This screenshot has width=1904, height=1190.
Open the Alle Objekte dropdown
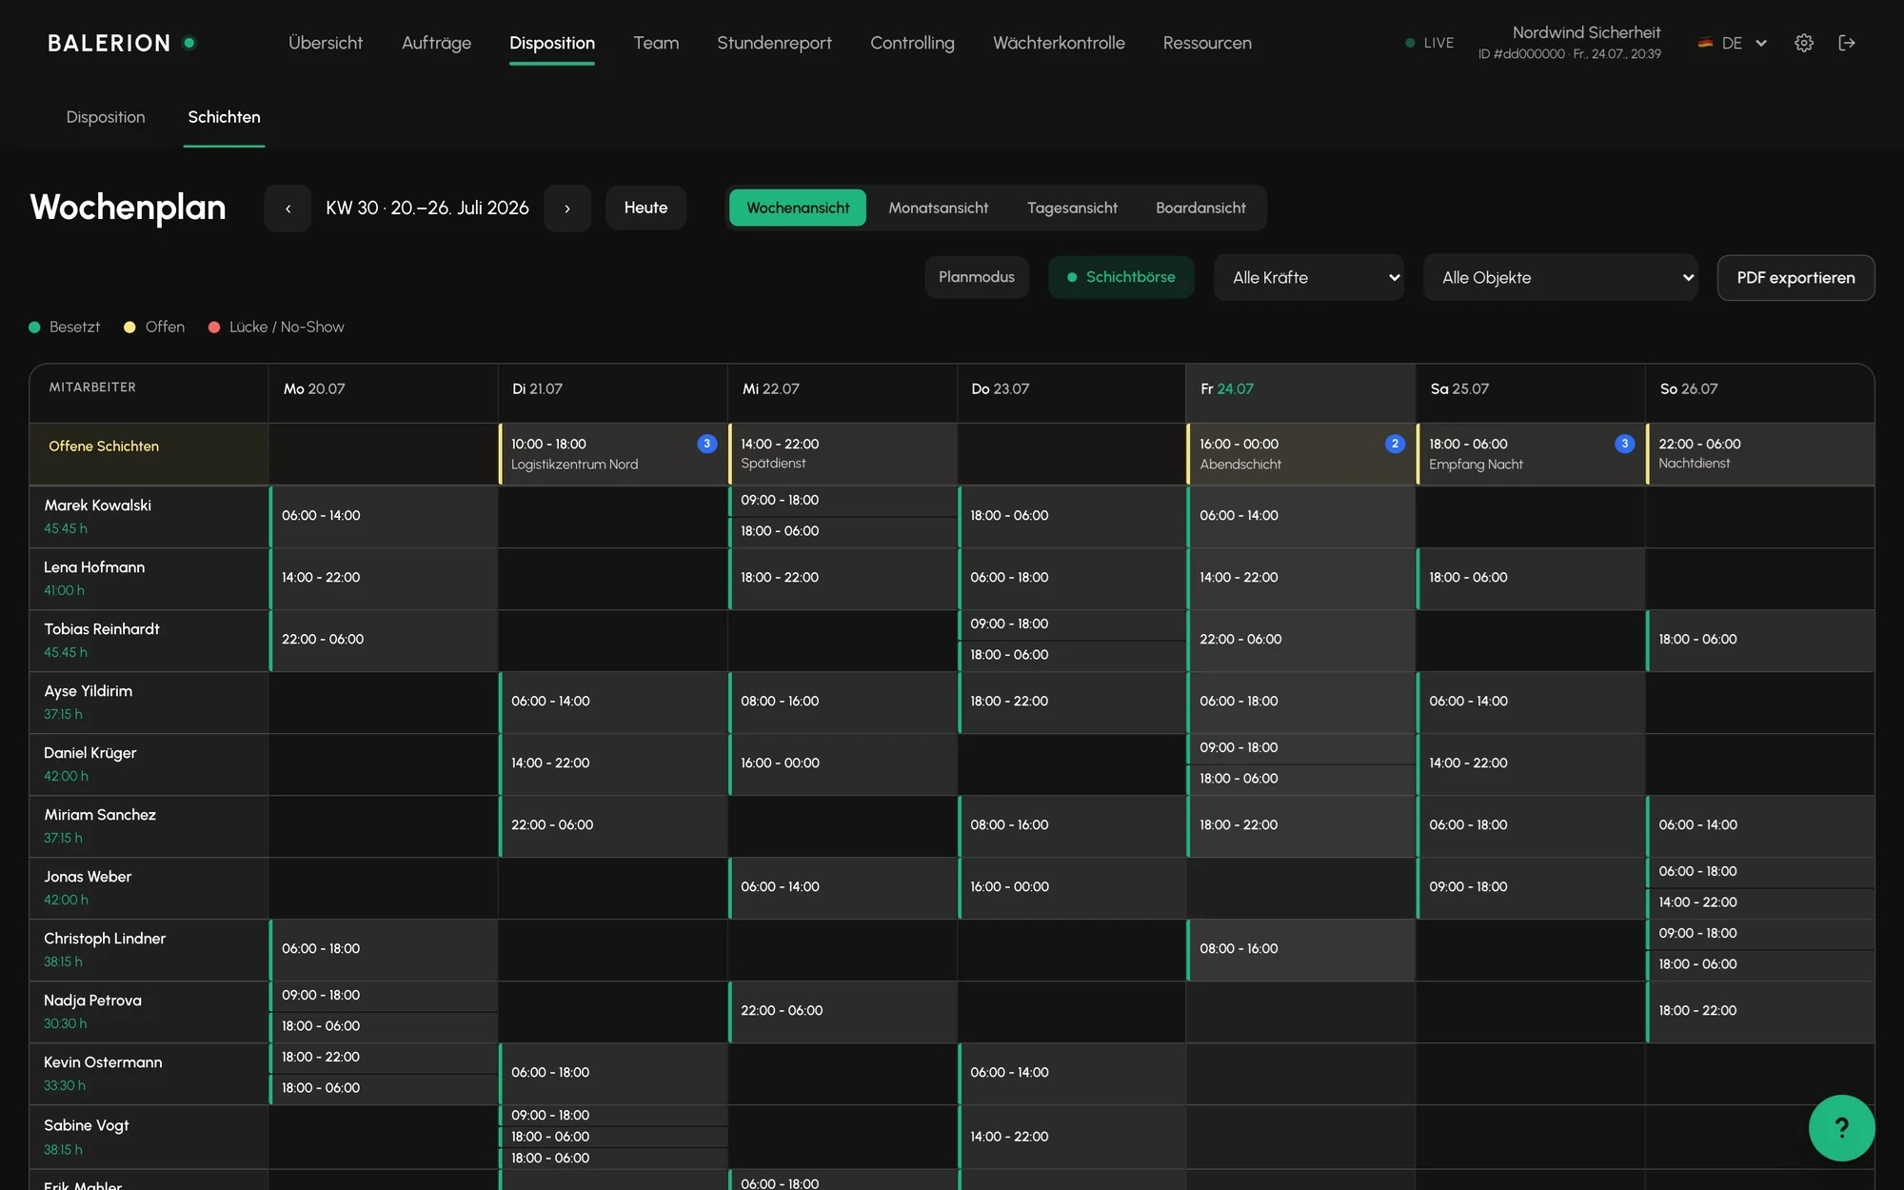pos(1560,277)
